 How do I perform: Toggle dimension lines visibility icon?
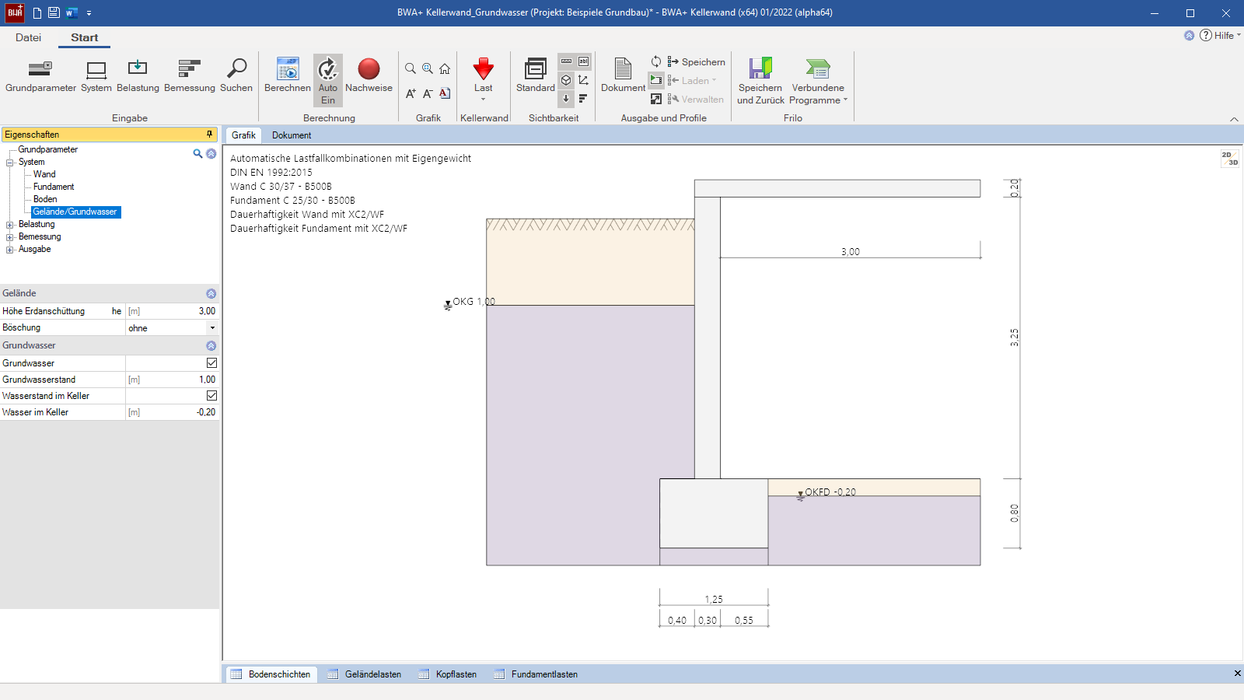[x=567, y=61]
